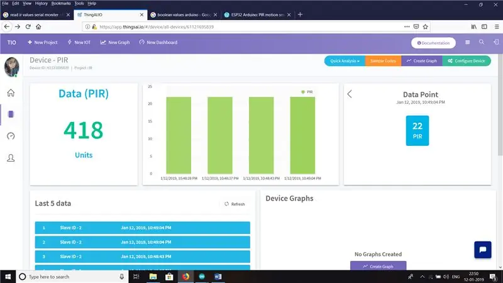This screenshot has width=503, height=283.
Task: Click Create Graph under No Graphs Created
Action: tap(379, 265)
